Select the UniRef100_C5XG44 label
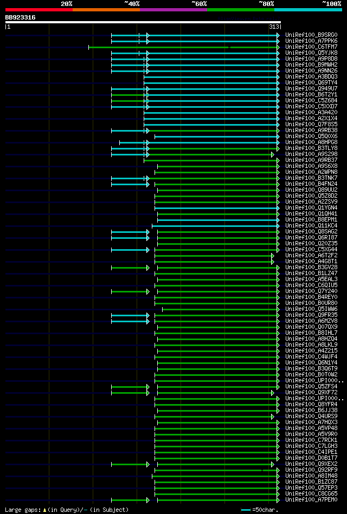Viewport: 347px width, 514px height. (312, 250)
